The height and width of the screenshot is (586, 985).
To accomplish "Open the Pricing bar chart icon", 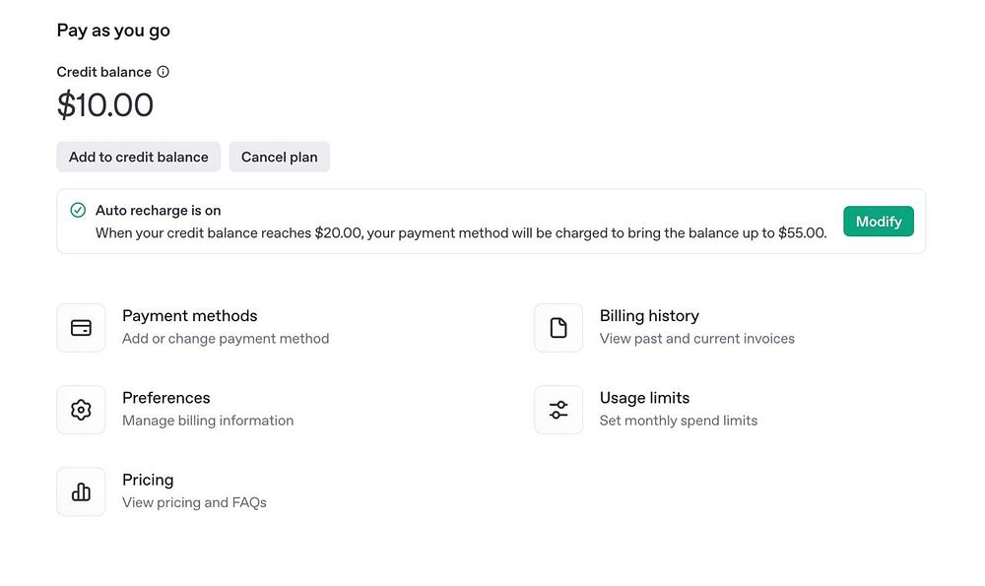I will pyautogui.click(x=81, y=491).
